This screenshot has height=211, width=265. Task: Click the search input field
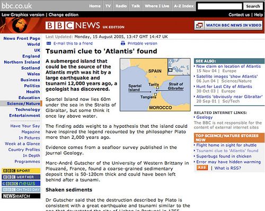[x=219, y=6]
